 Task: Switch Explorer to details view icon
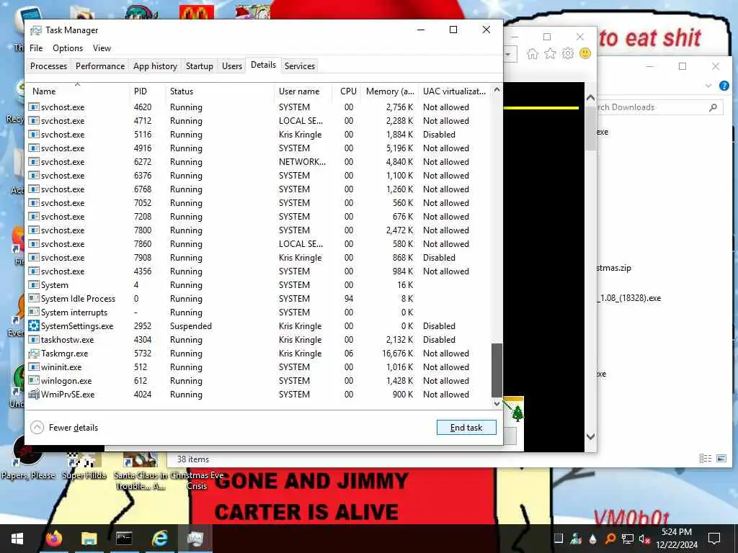coord(705,458)
